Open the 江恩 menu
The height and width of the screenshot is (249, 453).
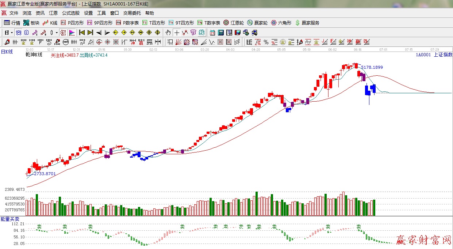click(x=53, y=13)
